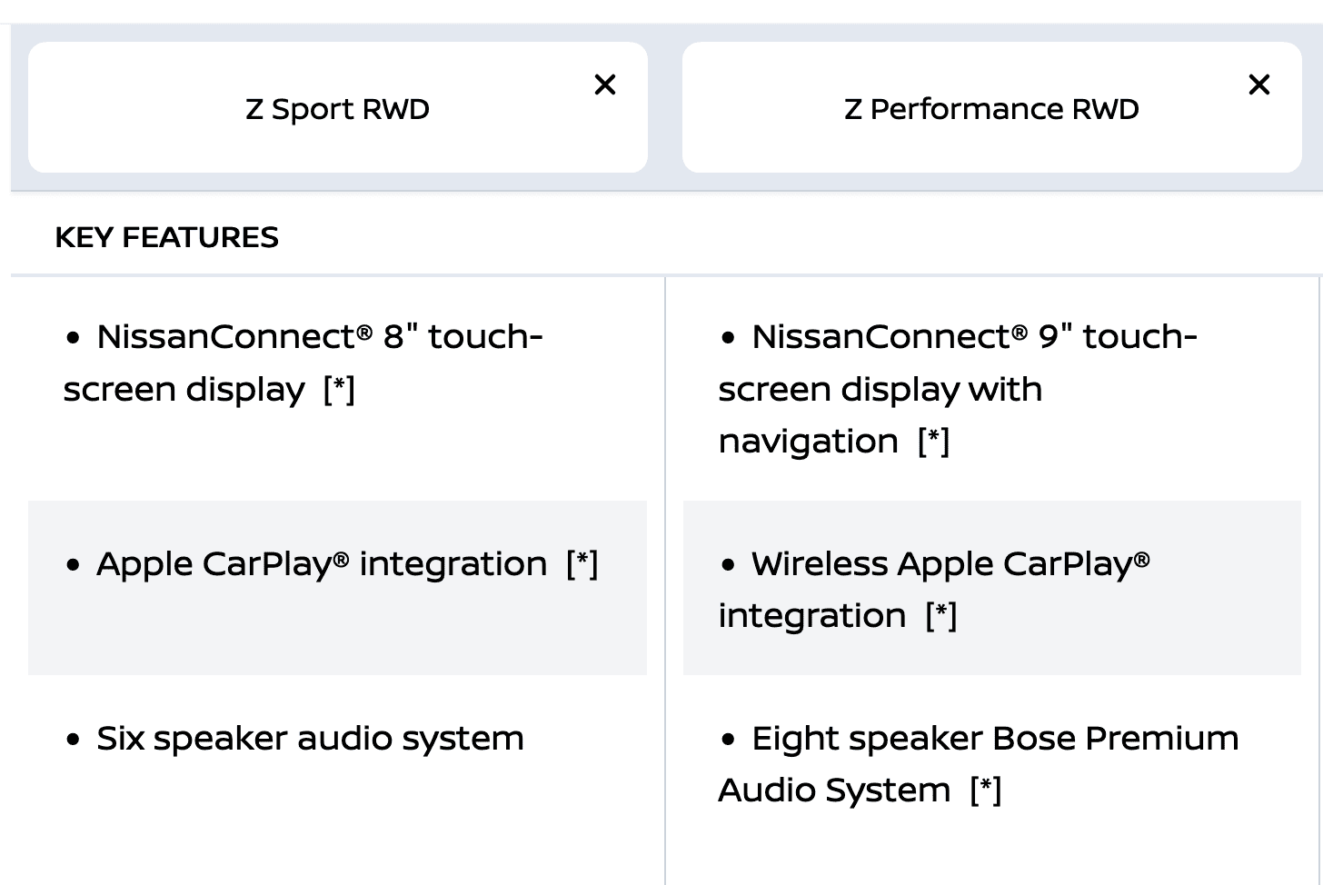Remove Z Sport RWD from comparison

[604, 85]
